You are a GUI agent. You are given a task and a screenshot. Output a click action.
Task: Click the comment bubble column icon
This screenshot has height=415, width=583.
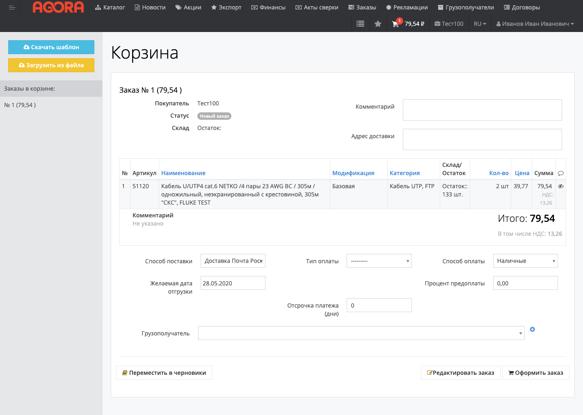[560, 173]
